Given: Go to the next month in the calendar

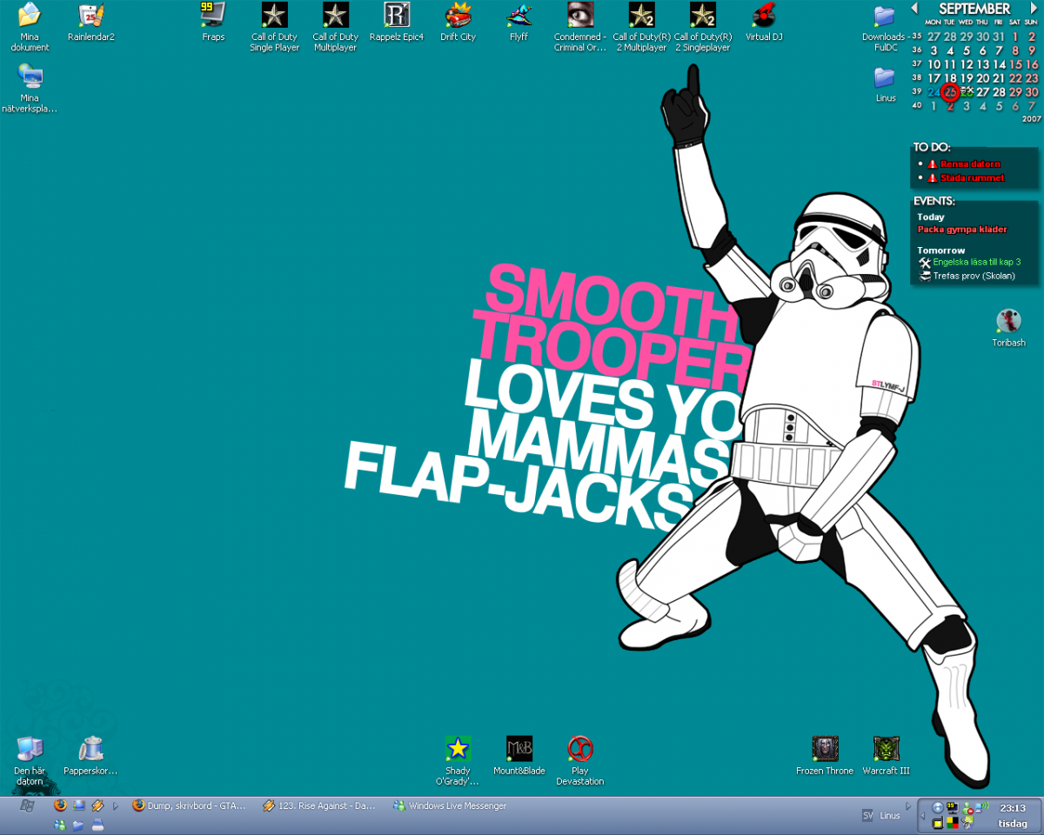Looking at the screenshot, I should (1034, 8).
